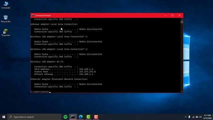
Task: Open Spotify from the taskbar
Action: pos(66,117)
